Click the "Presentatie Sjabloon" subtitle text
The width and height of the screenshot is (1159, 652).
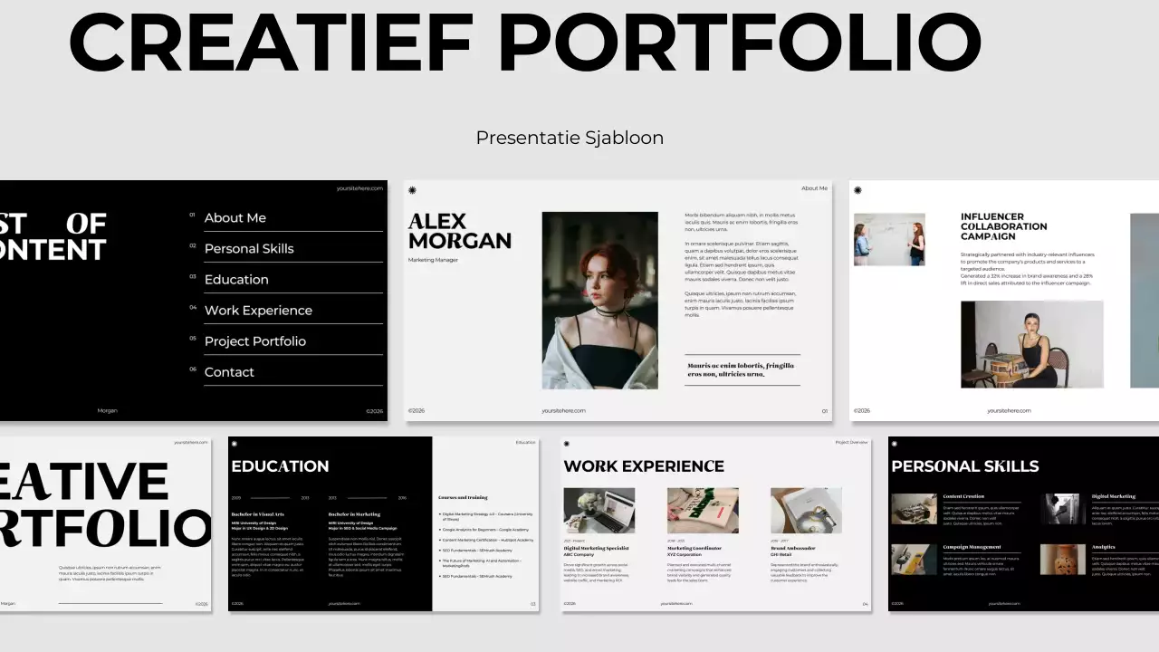pyautogui.click(x=570, y=138)
